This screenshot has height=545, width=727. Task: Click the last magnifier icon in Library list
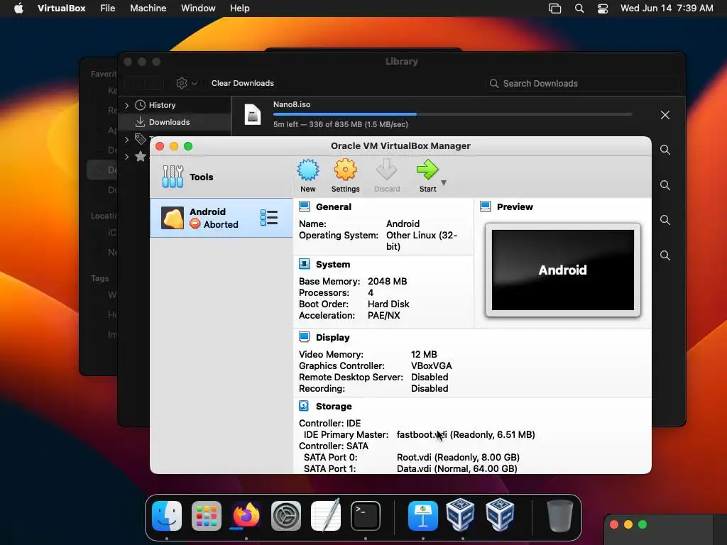(665, 255)
